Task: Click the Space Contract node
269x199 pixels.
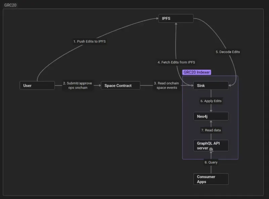Action: click(x=120, y=85)
